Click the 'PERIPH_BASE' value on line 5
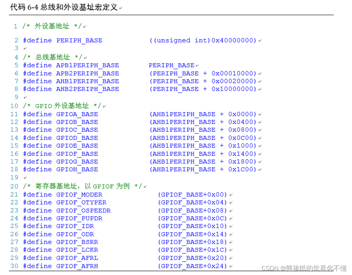 point(171,65)
